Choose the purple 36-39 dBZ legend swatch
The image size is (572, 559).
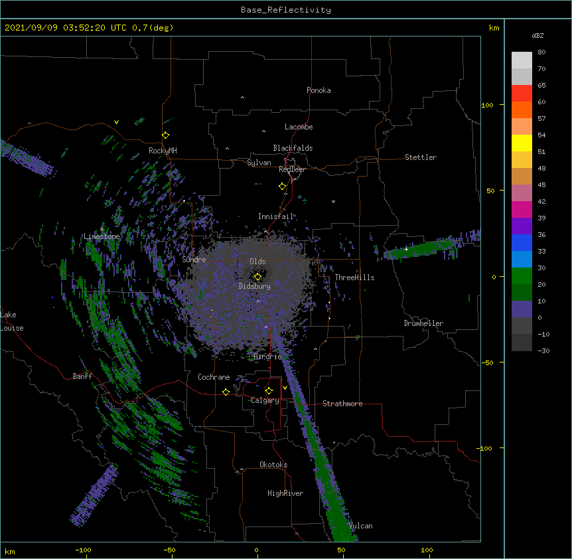522,226
